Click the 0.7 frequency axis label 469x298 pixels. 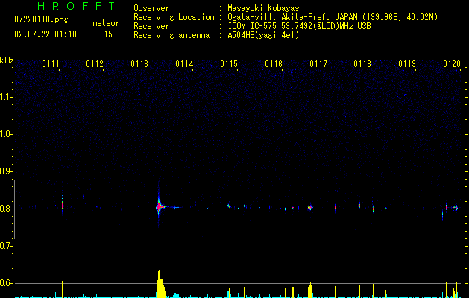click(x=7, y=246)
